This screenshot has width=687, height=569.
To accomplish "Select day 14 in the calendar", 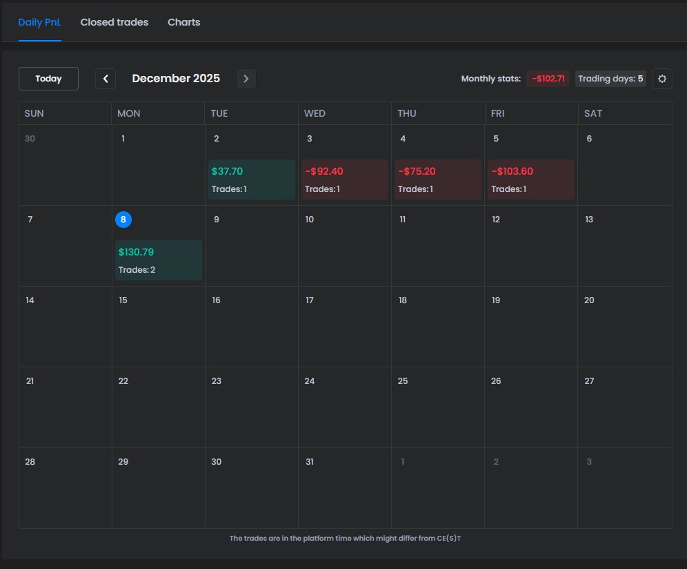I will [x=30, y=300].
